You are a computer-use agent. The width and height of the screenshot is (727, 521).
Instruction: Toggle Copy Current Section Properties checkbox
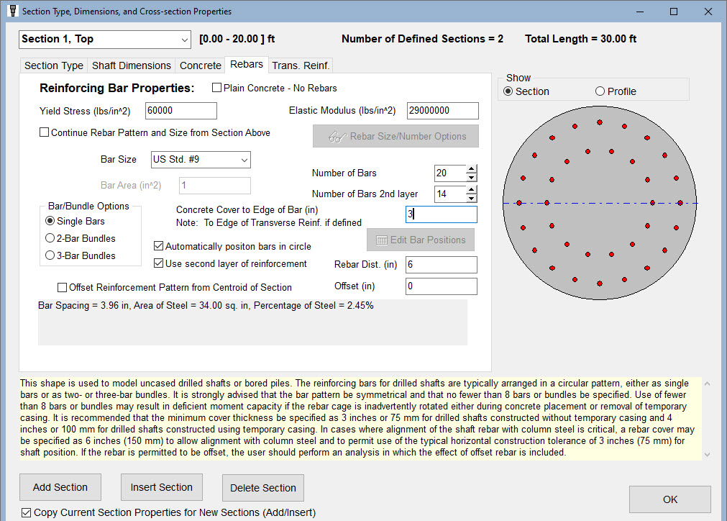click(x=26, y=512)
